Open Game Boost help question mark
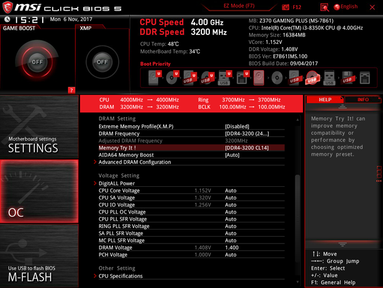383x288 pixels. tap(71, 90)
